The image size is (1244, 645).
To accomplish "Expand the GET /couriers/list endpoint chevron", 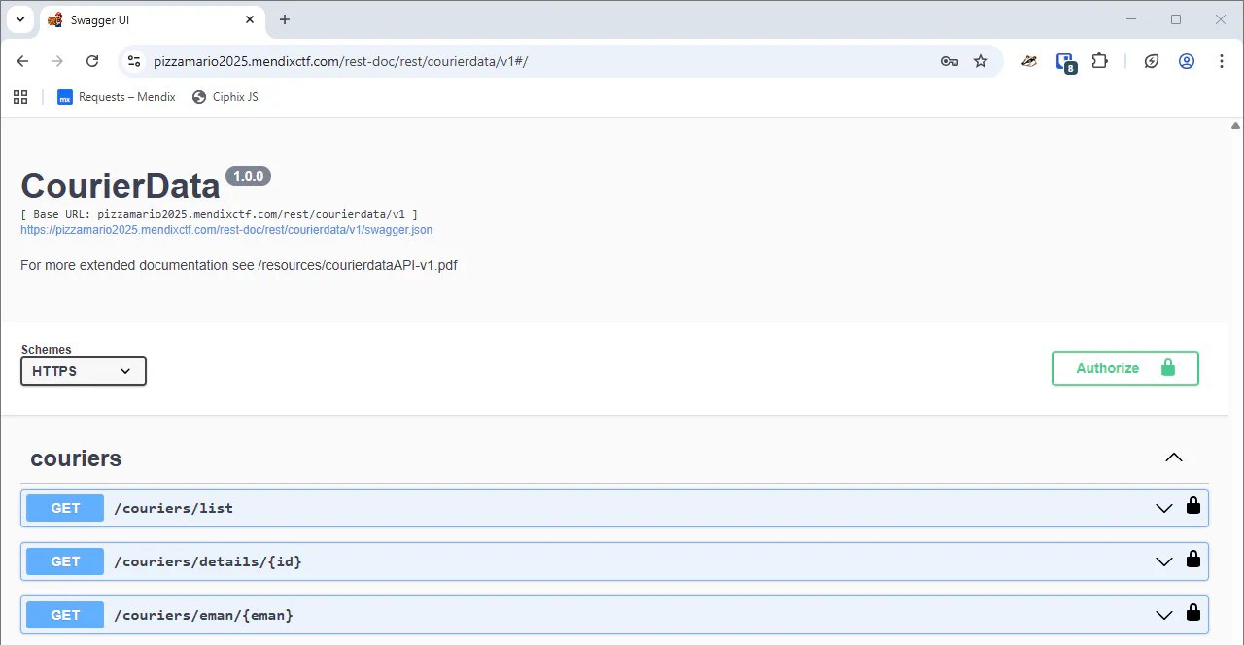I will point(1163,508).
